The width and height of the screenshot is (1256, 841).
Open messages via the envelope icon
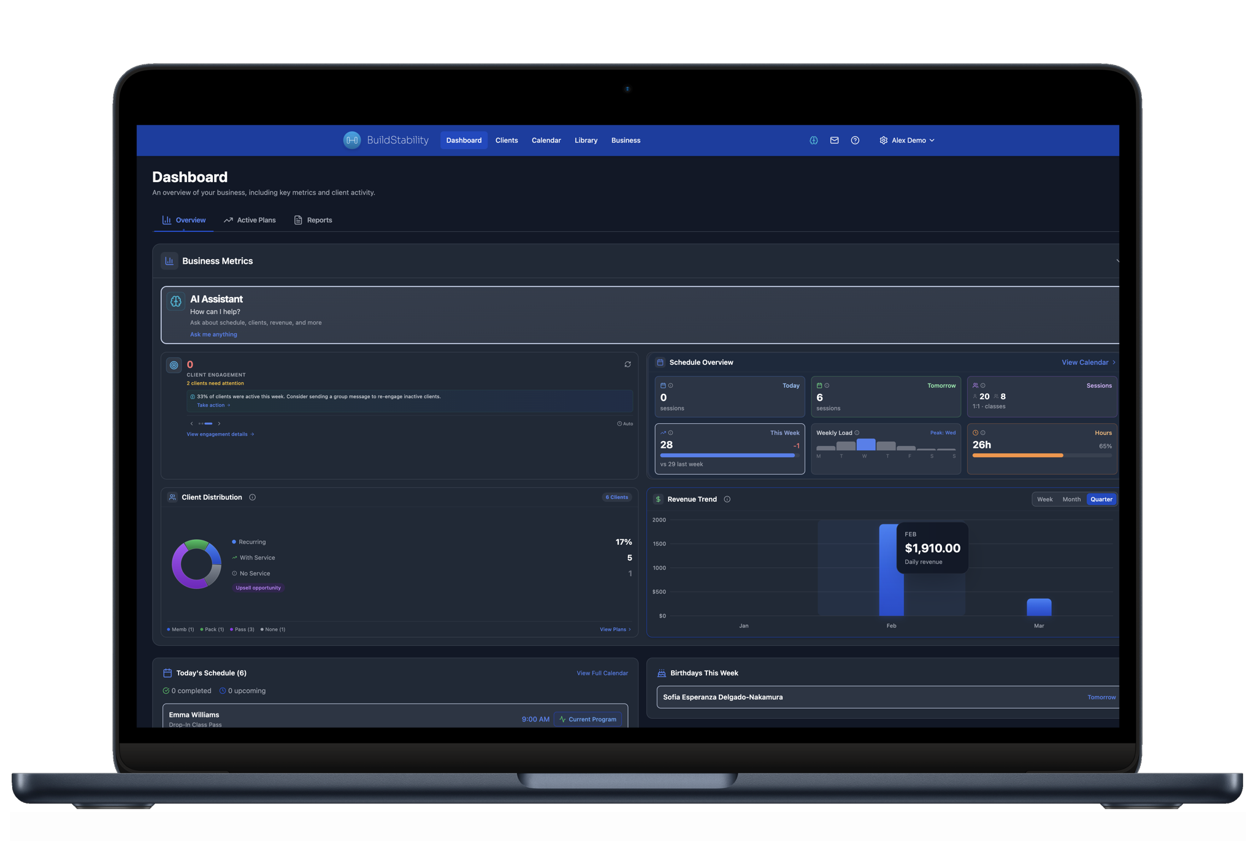coord(834,140)
